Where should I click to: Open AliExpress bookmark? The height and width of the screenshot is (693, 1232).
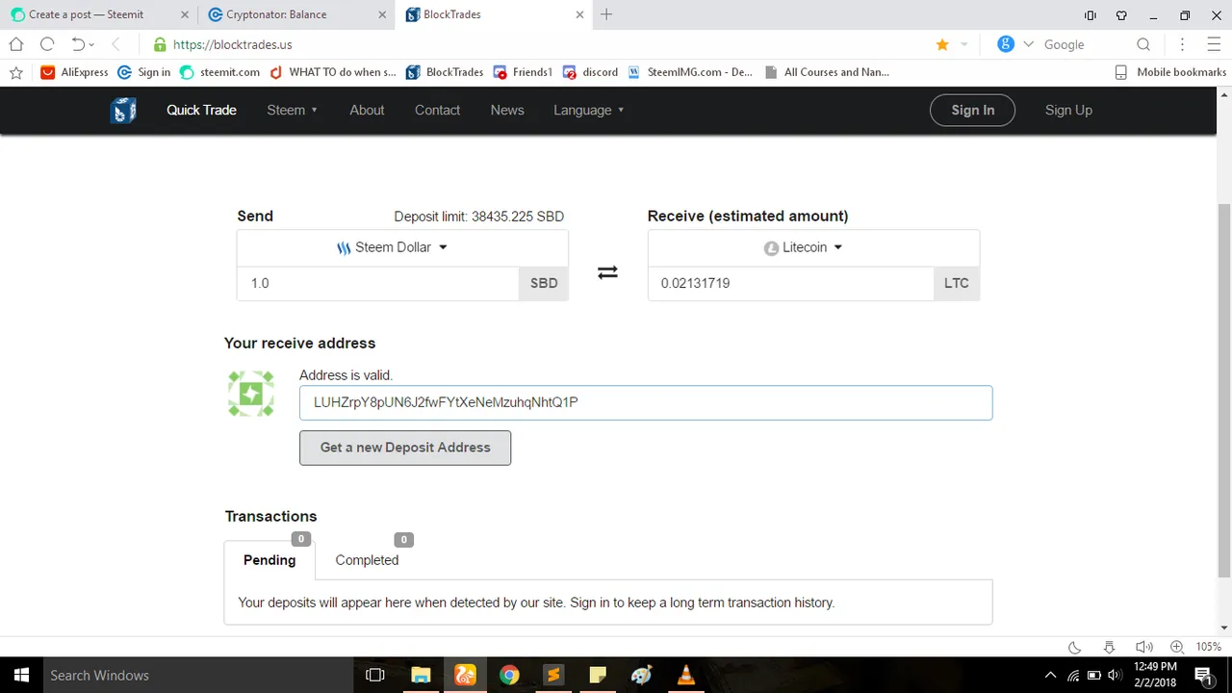click(74, 72)
